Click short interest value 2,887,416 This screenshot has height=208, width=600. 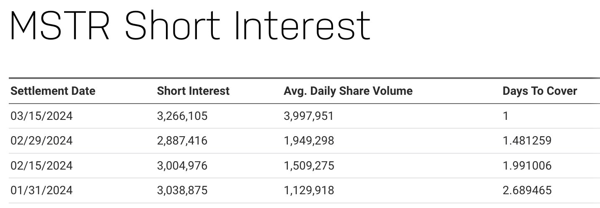click(x=182, y=141)
